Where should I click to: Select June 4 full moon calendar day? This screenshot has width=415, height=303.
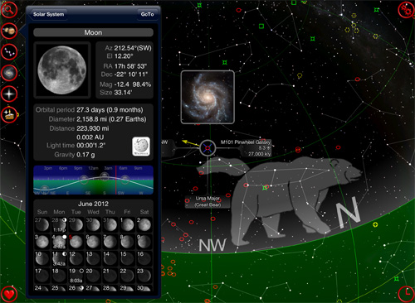pyautogui.click(x=59, y=242)
